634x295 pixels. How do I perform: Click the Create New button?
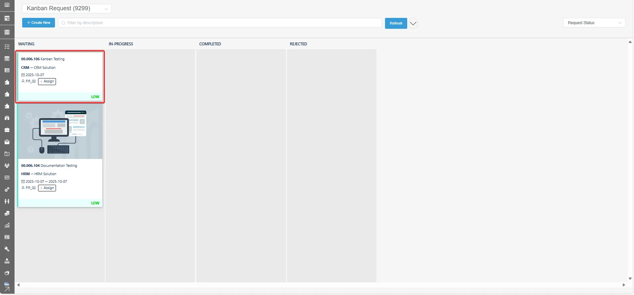(38, 23)
